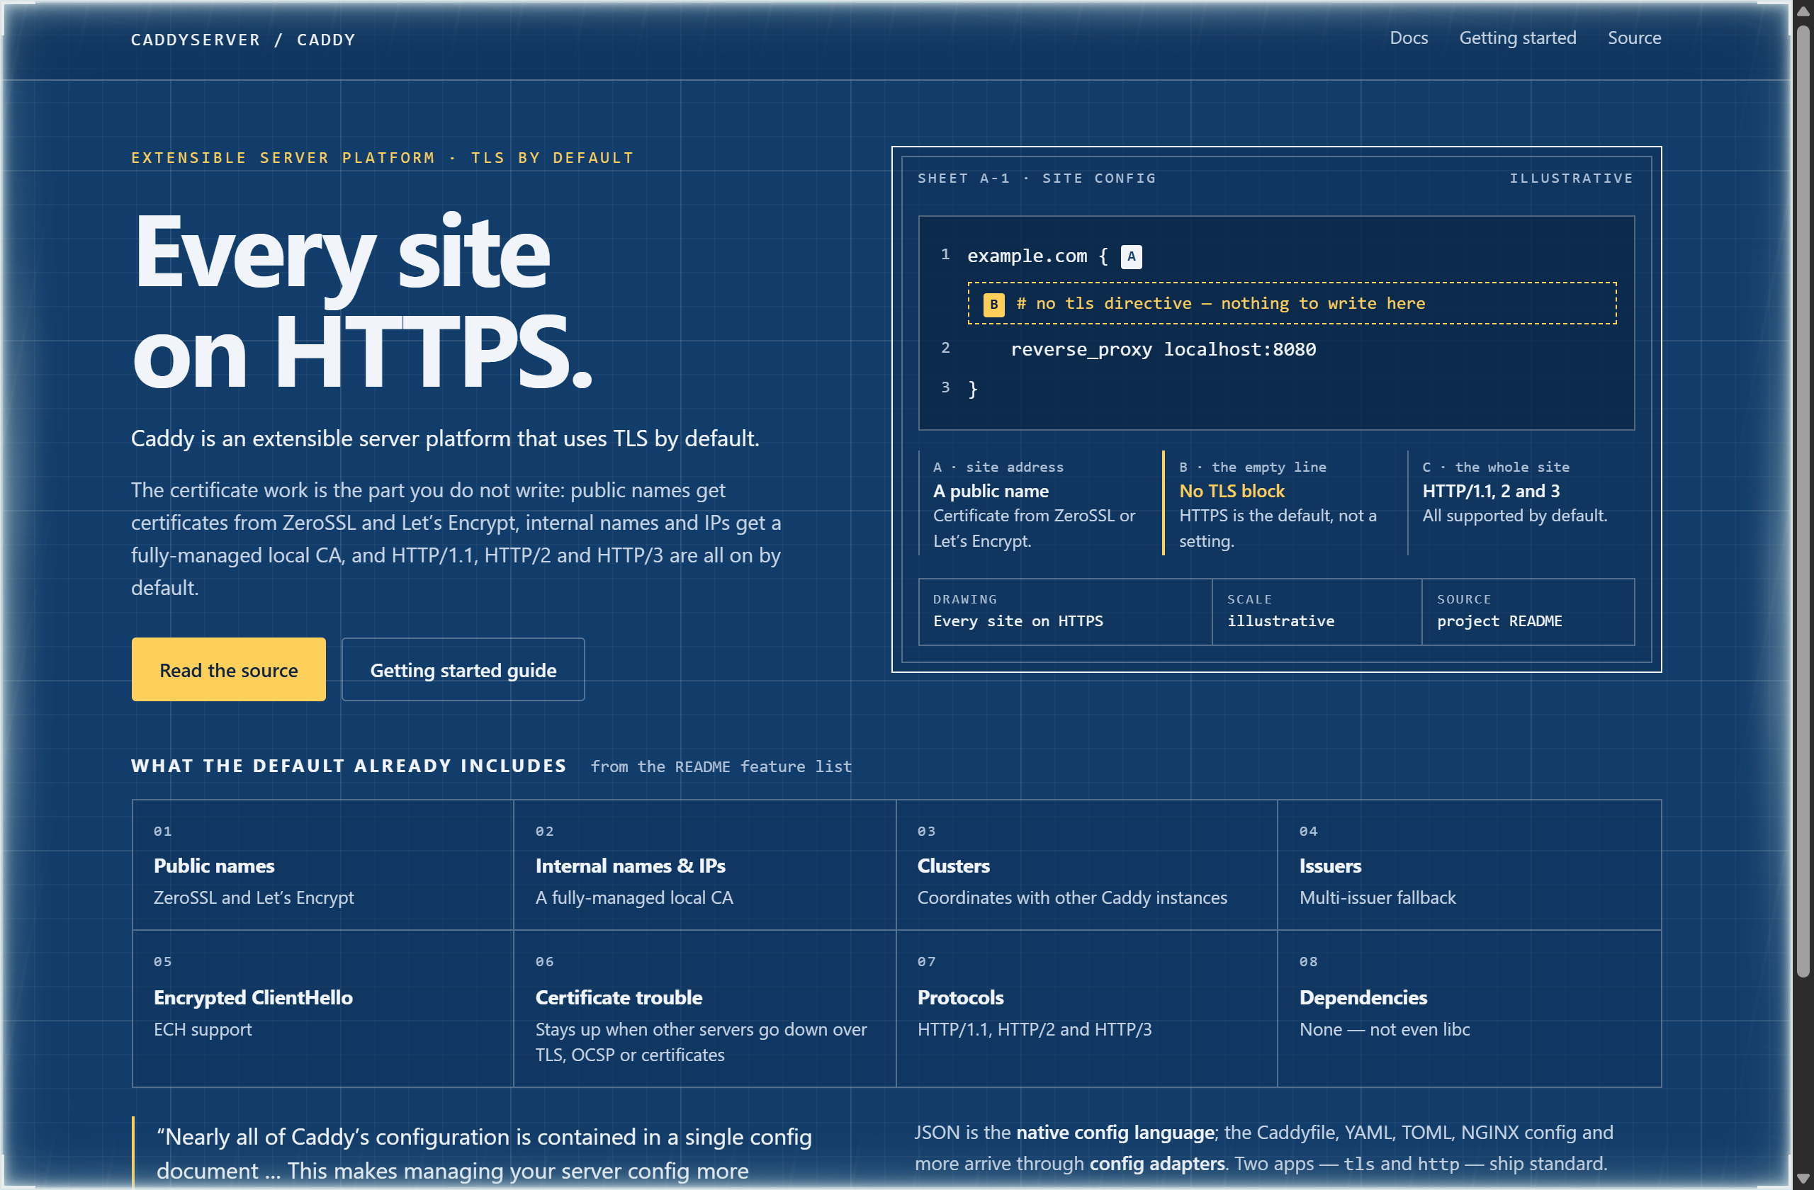This screenshot has height=1190, width=1814.
Task: Click the 'SHEET A-1 · SITE CONFIG' label
Action: pos(1037,178)
